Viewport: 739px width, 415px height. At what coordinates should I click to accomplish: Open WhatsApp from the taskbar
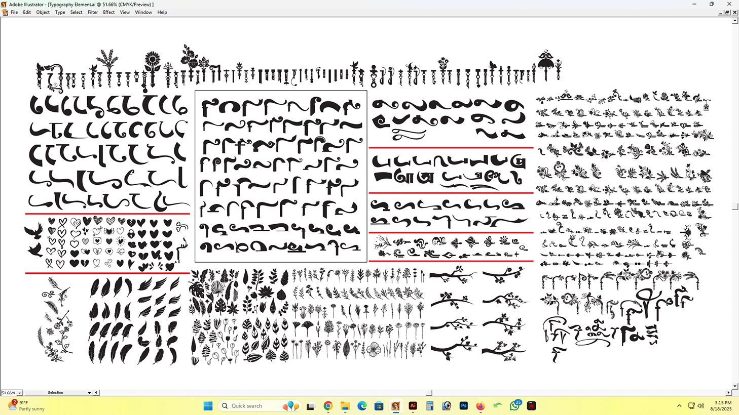click(514, 406)
